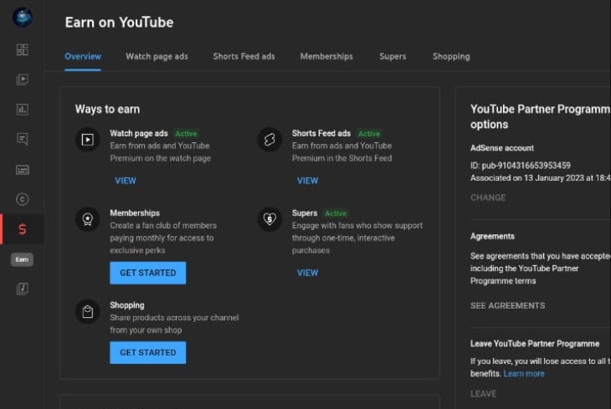Screen dimensions: 611x409
Task: Switch to the Overview tab
Action: click(83, 57)
